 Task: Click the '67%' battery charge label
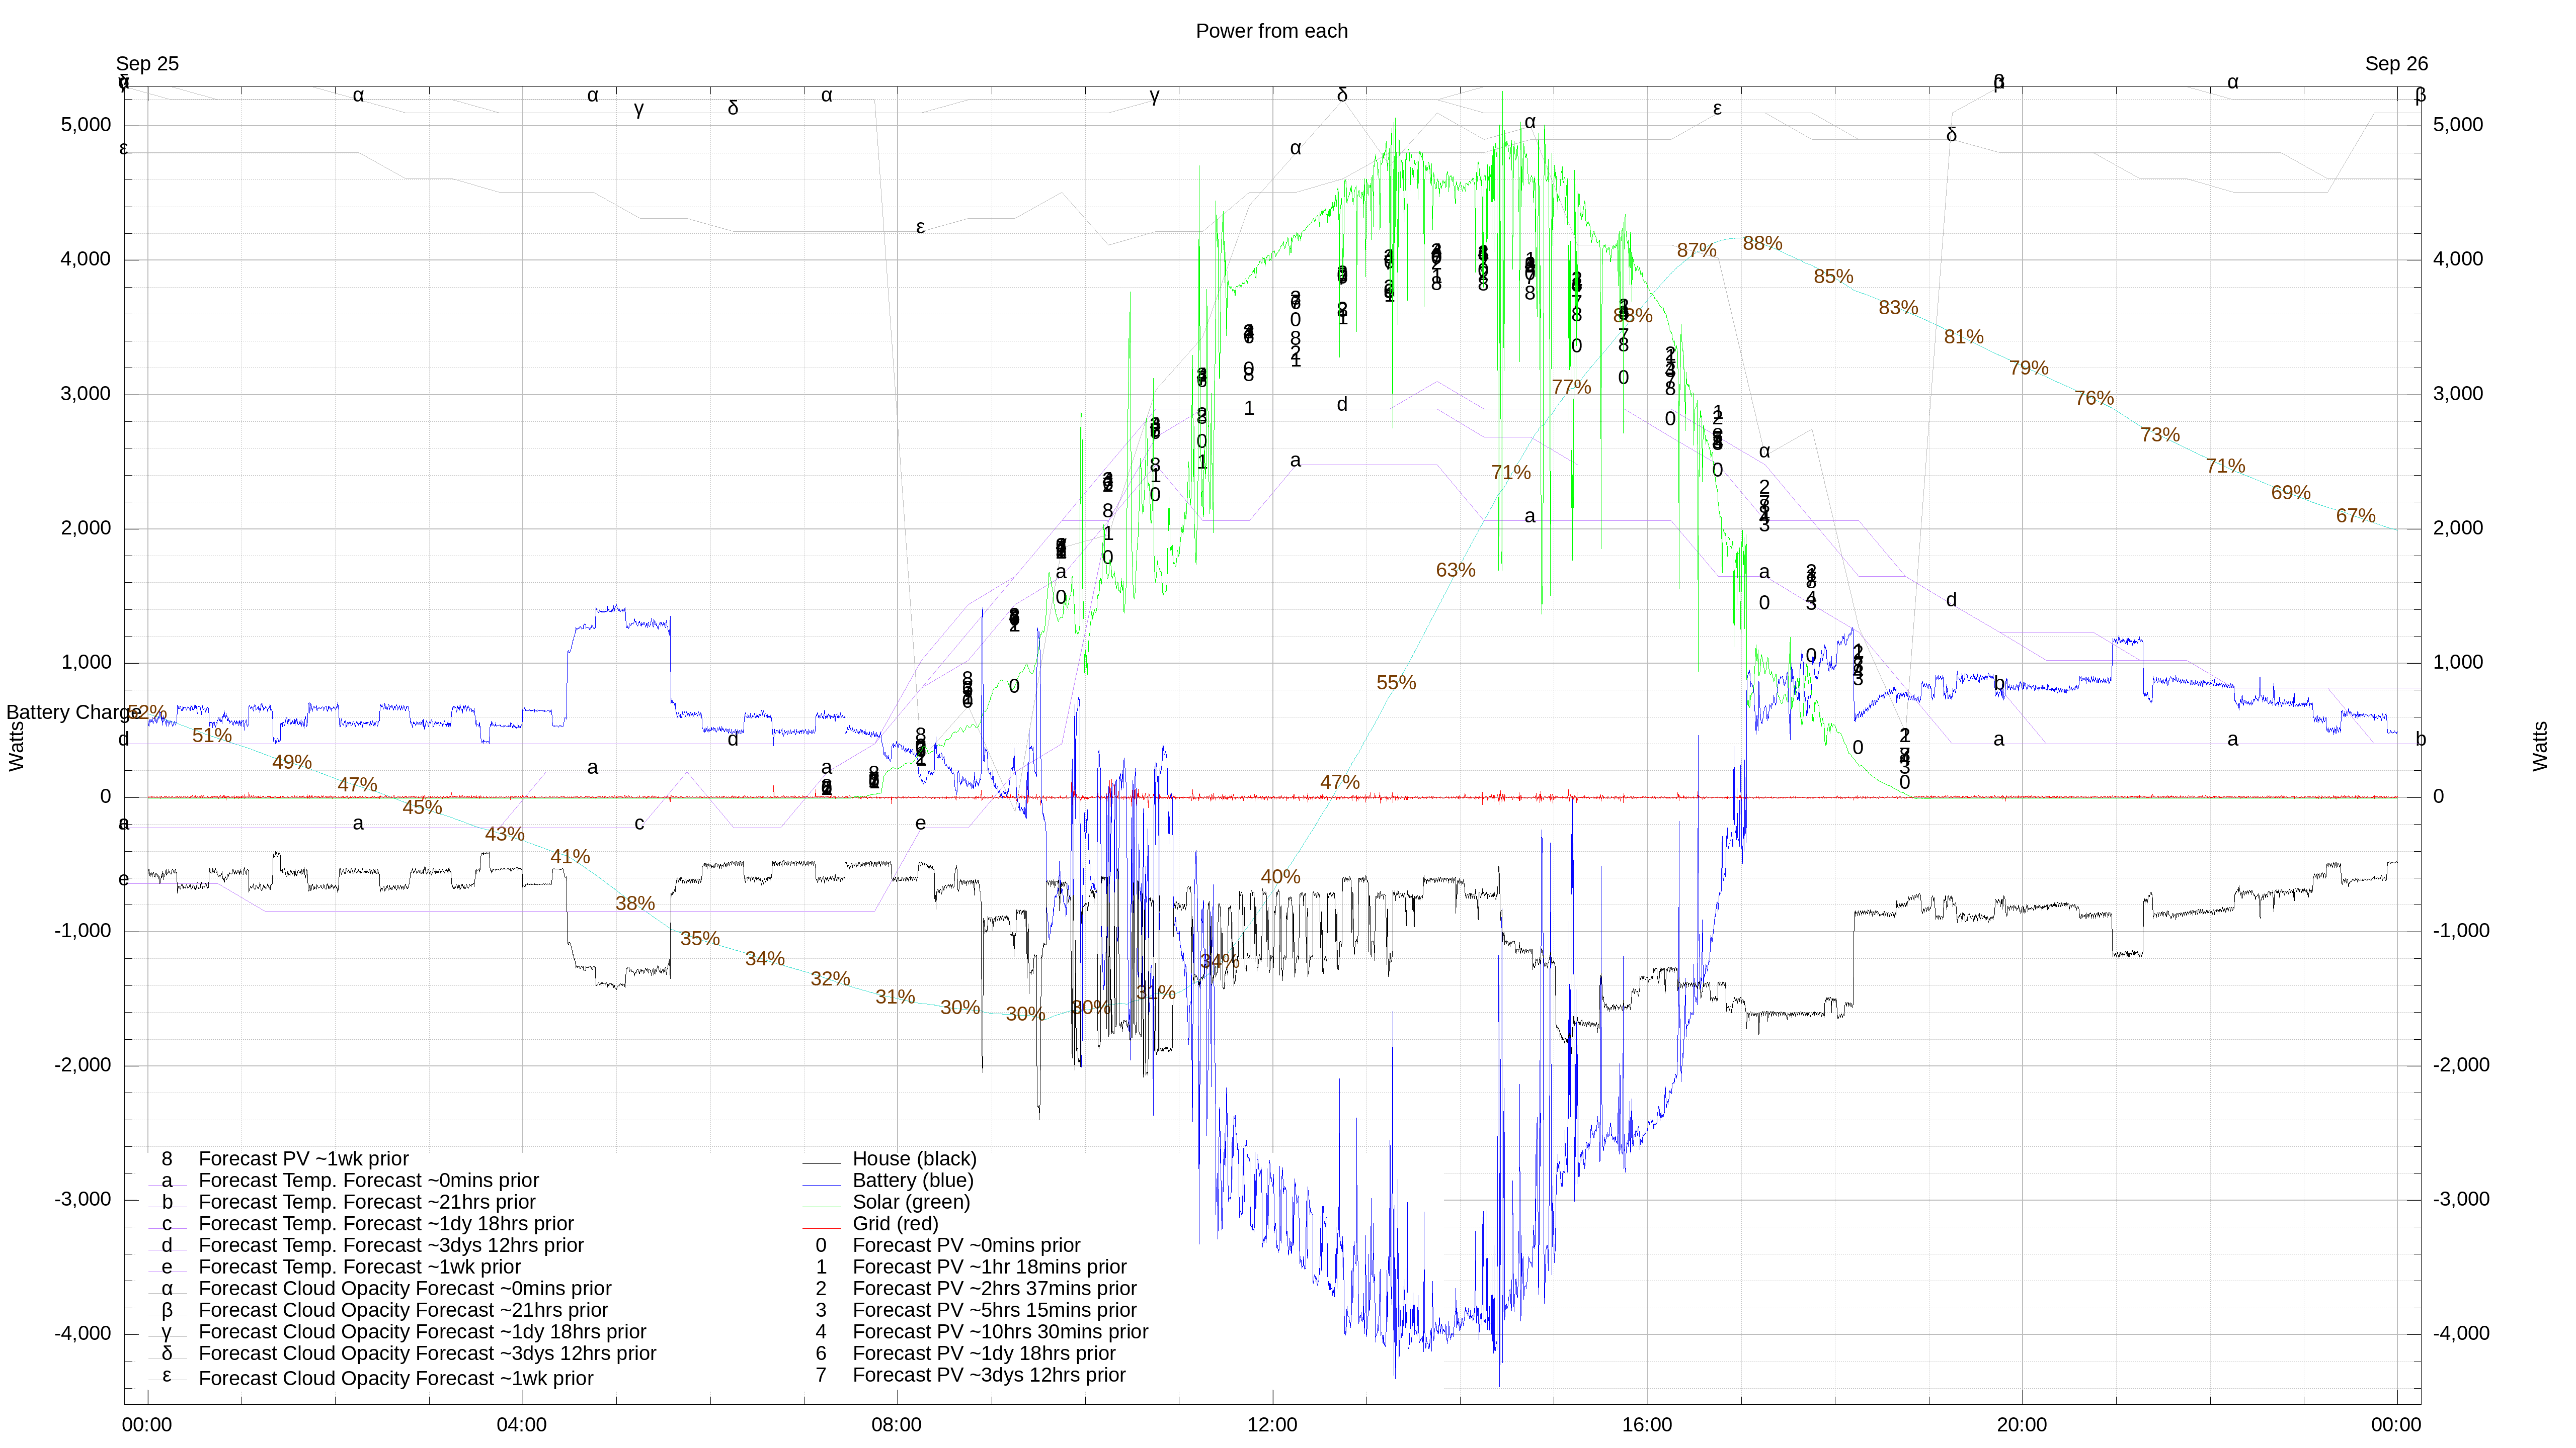pyautogui.click(x=2355, y=517)
